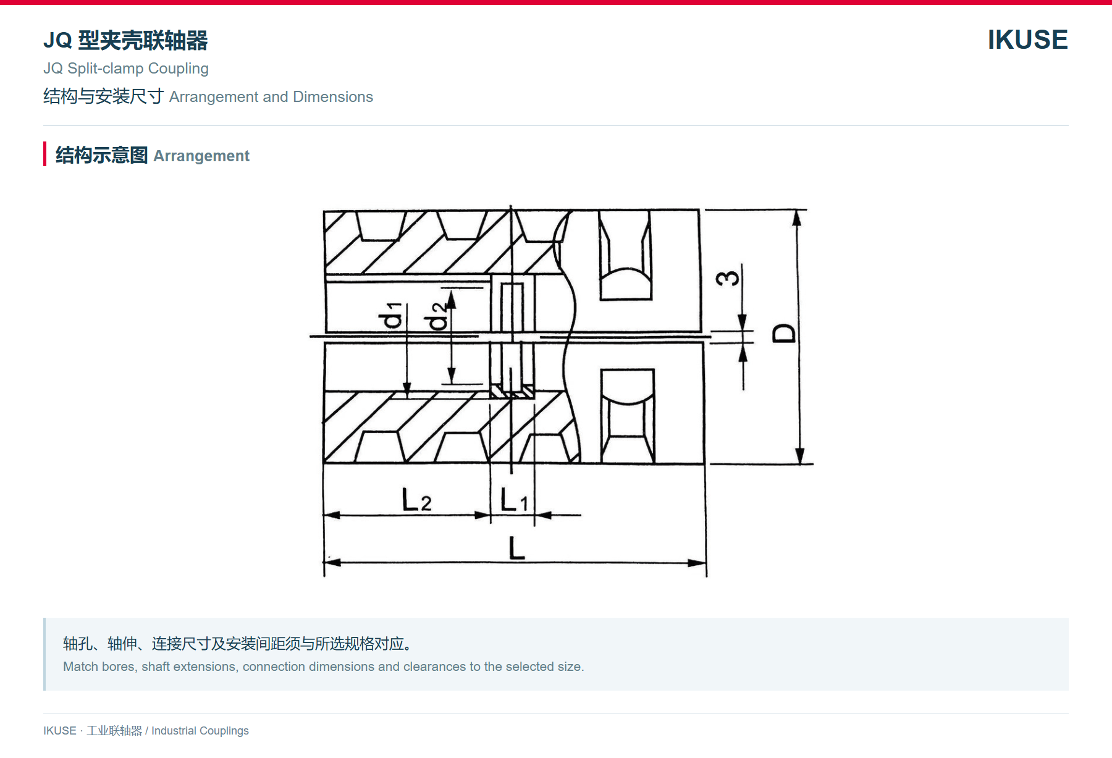Click the IKUSE brand logo

[x=1027, y=40]
